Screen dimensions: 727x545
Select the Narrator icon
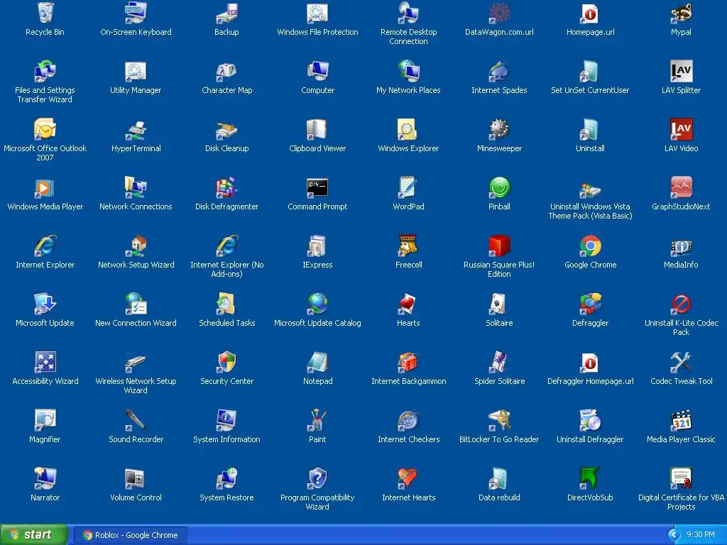[45, 478]
